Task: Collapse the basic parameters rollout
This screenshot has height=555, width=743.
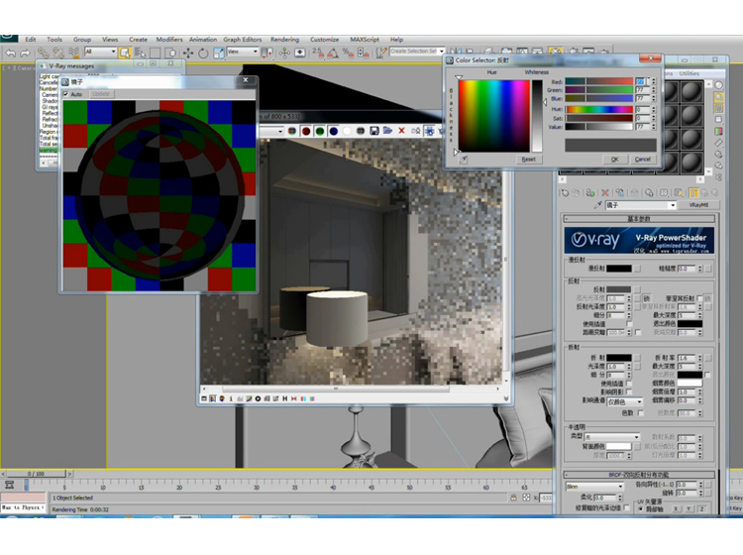Action: (x=639, y=219)
